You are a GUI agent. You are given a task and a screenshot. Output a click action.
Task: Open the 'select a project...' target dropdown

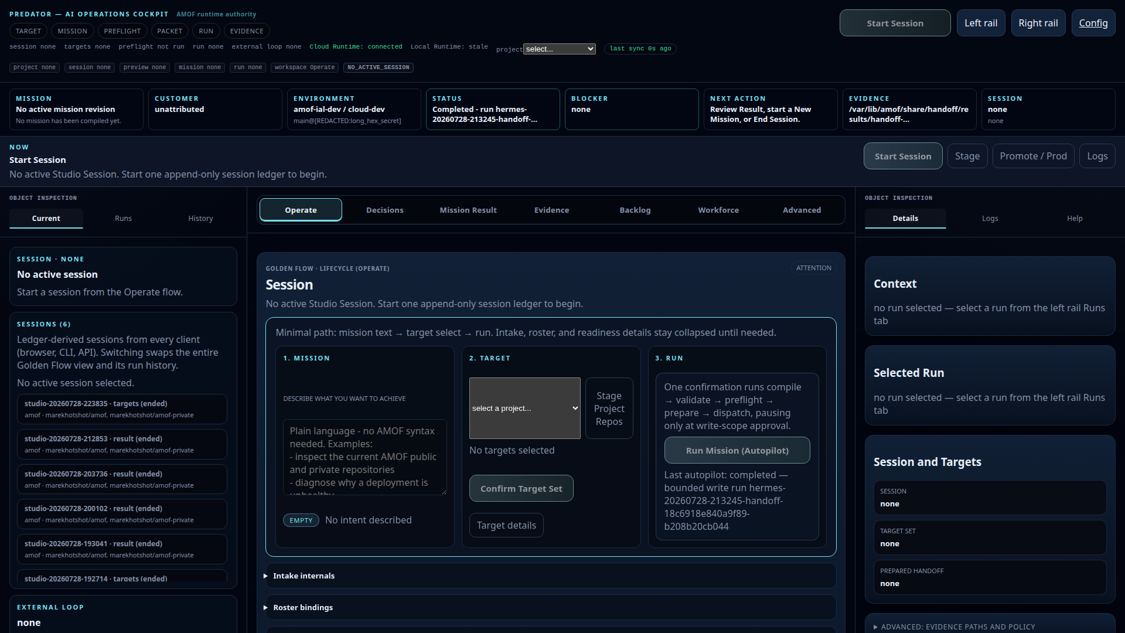[x=524, y=408]
